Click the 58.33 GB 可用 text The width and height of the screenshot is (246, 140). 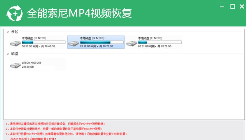pyautogui.click(x=30, y=46)
